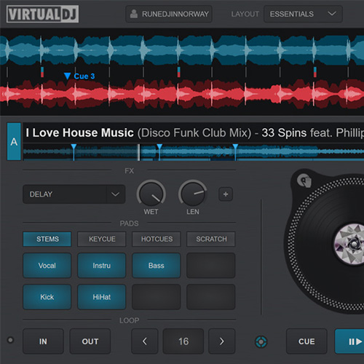
Task: Adjust the LEN knob
Action: pyautogui.click(x=193, y=194)
